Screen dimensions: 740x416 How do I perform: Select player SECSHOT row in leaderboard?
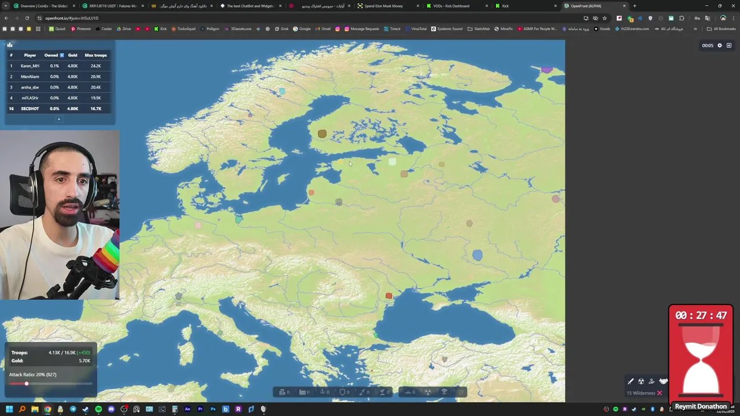(x=58, y=109)
